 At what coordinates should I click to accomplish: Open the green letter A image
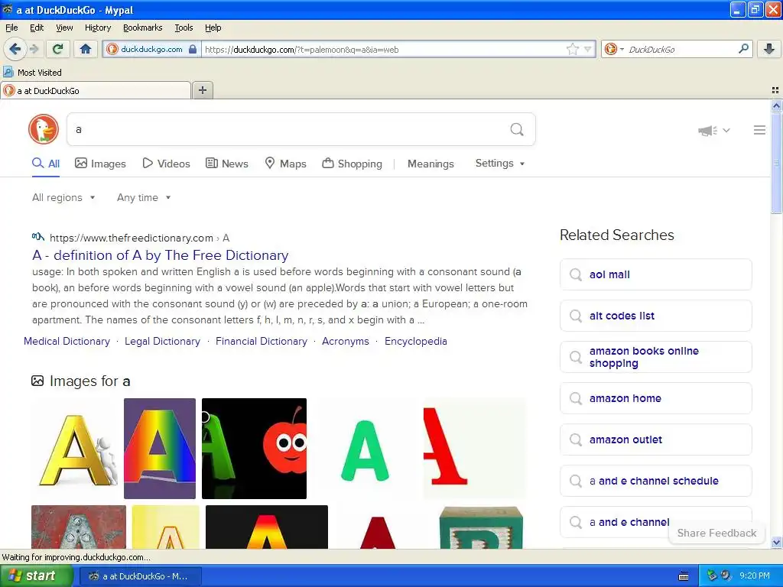[x=365, y=448]
